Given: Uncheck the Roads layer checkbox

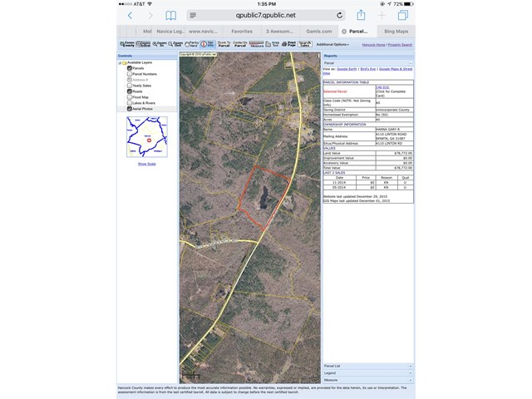Looking at the screenshot, I should 130,91.
